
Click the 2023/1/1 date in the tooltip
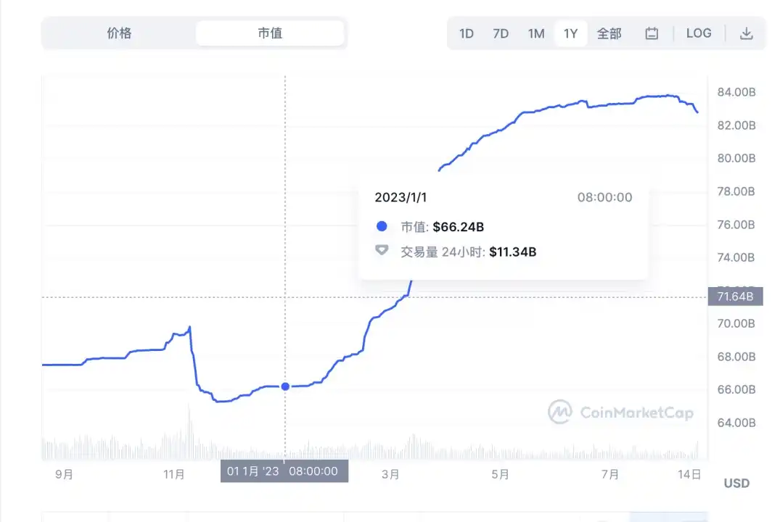401,196
